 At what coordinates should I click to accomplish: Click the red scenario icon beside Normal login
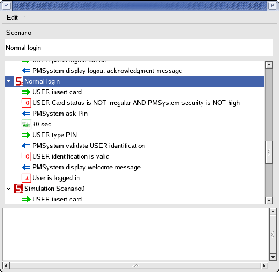tap(19, 82)
